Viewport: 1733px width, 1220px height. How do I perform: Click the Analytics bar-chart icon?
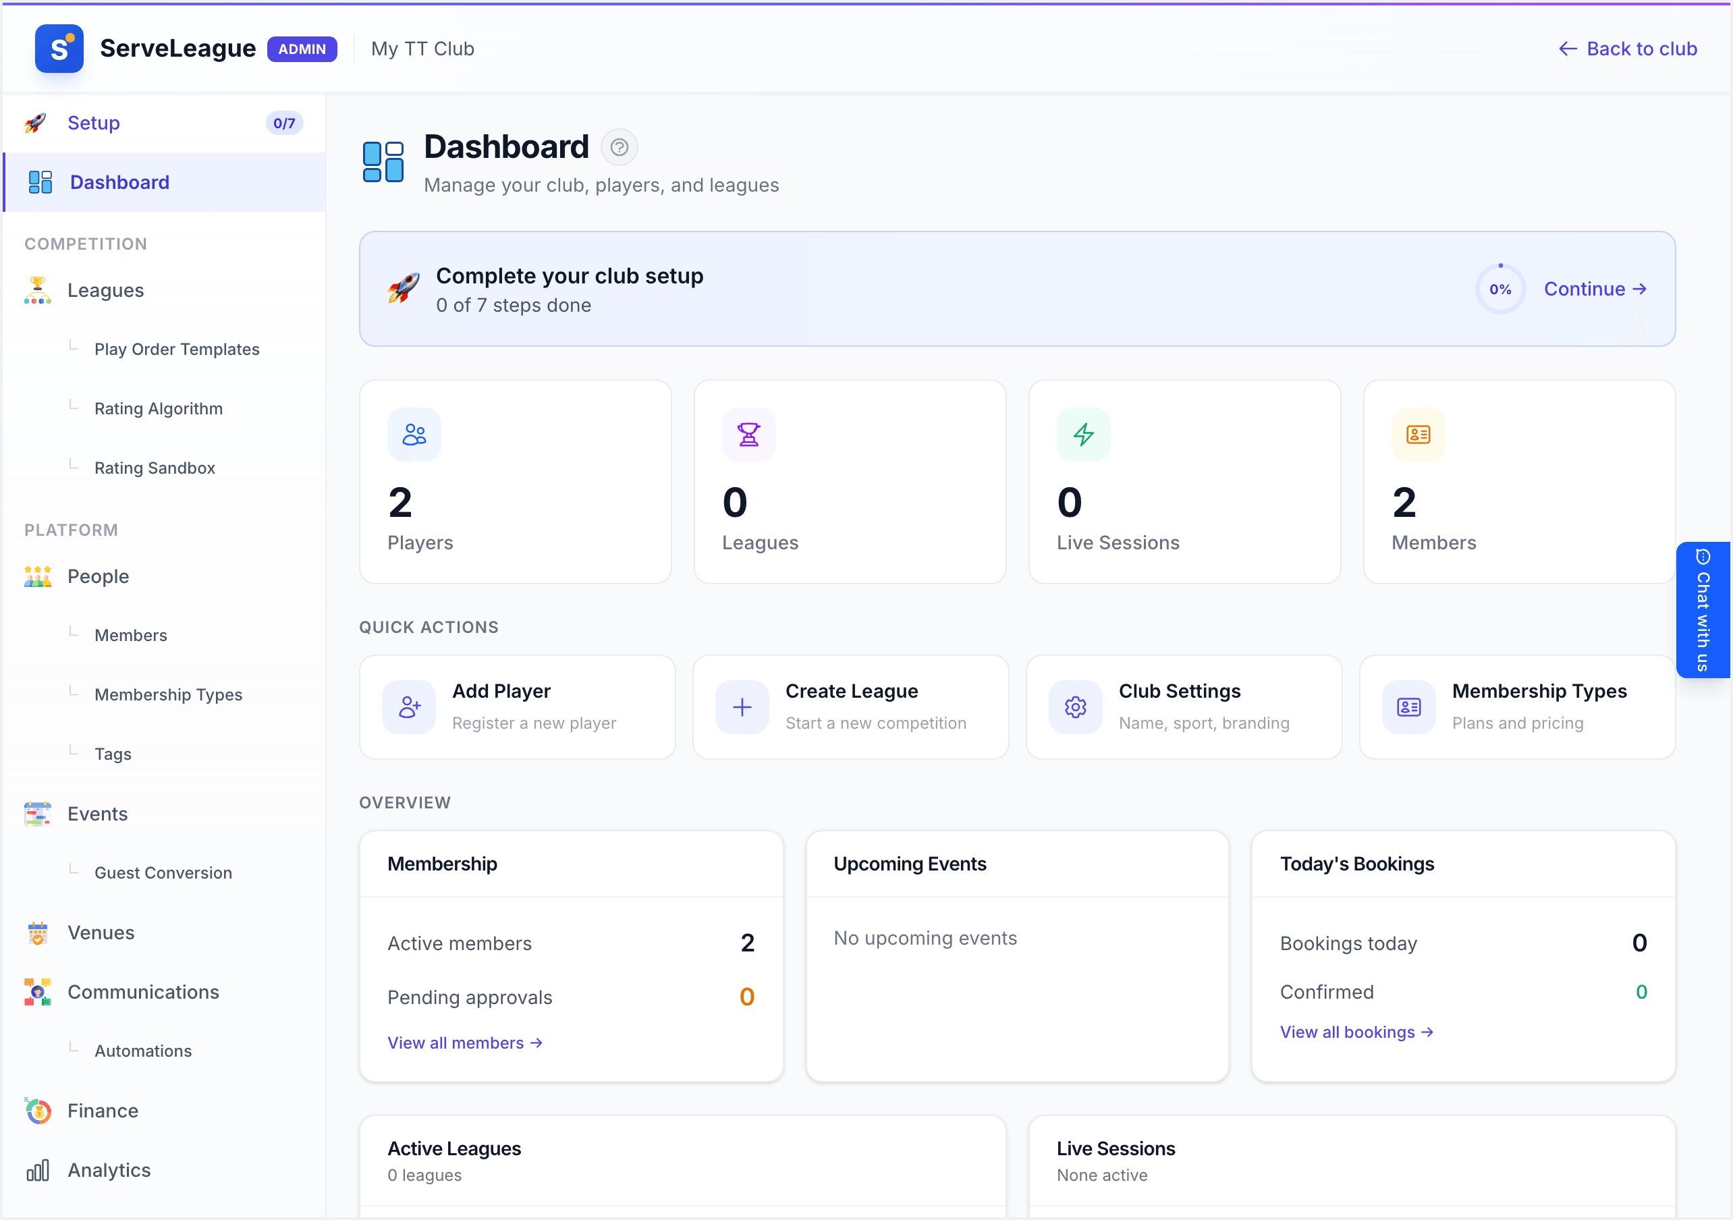point(37,1170)
